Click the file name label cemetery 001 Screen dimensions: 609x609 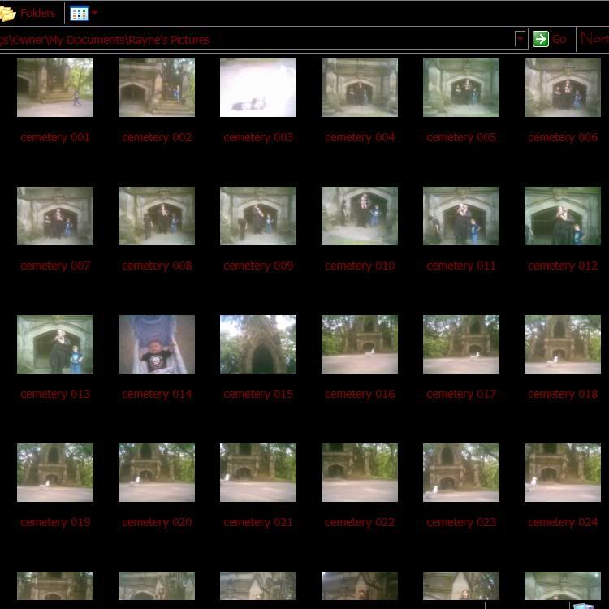coord(55,137)
